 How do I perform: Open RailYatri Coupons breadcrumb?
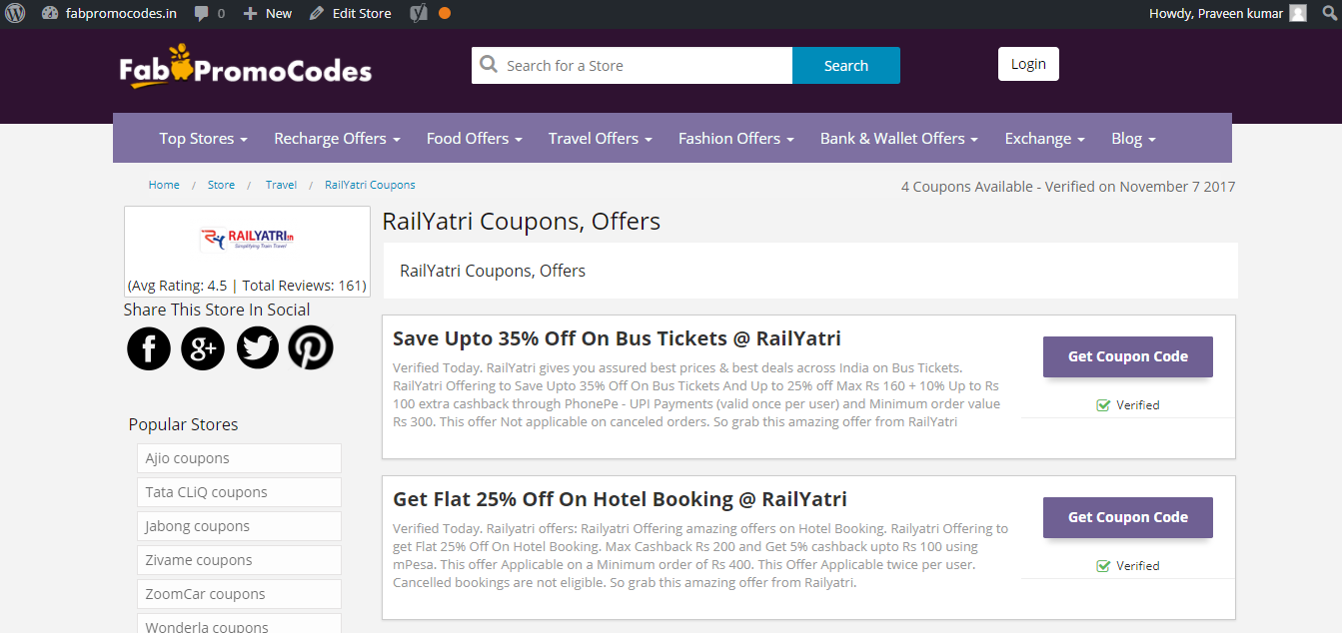tap(370, 185)
